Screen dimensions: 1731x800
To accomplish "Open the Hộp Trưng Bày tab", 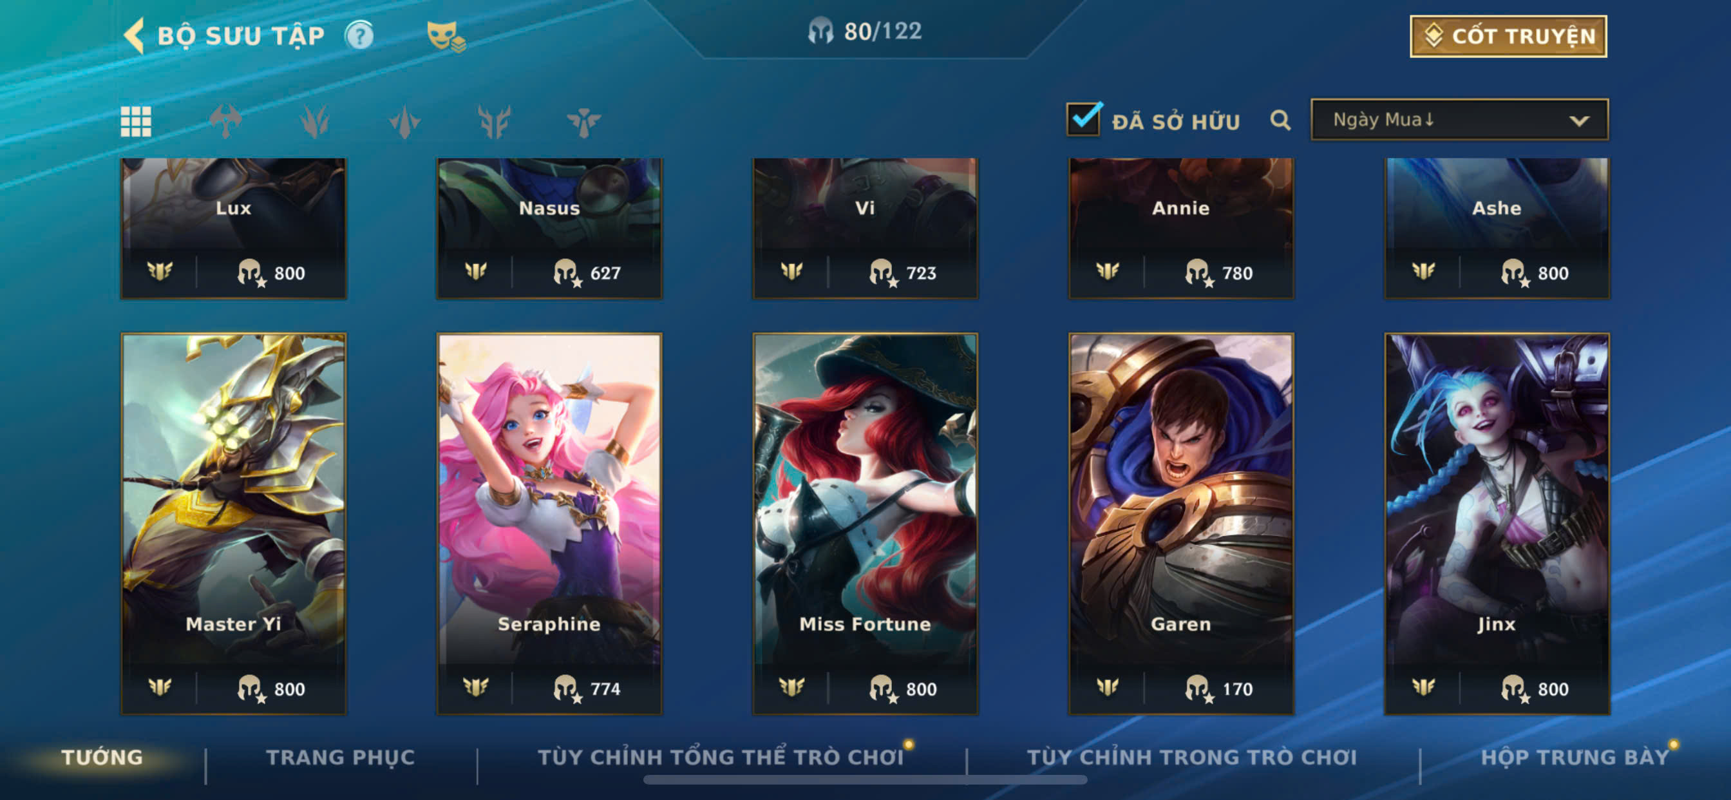I will [x=1575, y=757].
